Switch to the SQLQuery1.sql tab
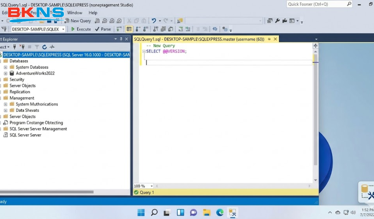The width and height of the screenshot is (374, 219). pos(199,39)
